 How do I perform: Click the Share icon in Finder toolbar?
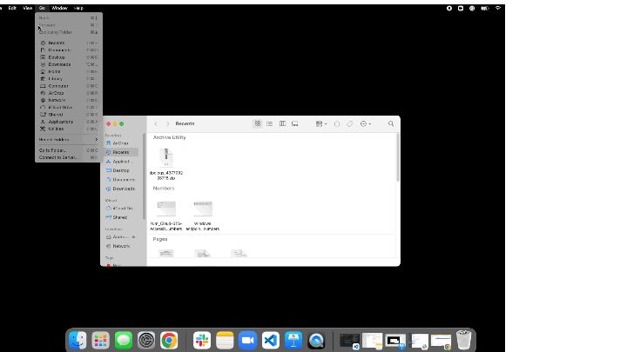(337, 124)
